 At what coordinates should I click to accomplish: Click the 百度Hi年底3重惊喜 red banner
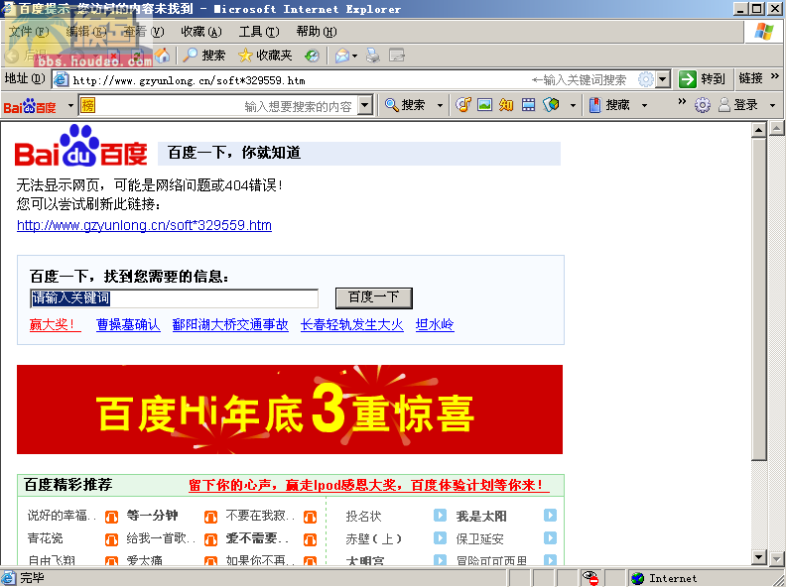pyautogui.click(x=290, y=410)
